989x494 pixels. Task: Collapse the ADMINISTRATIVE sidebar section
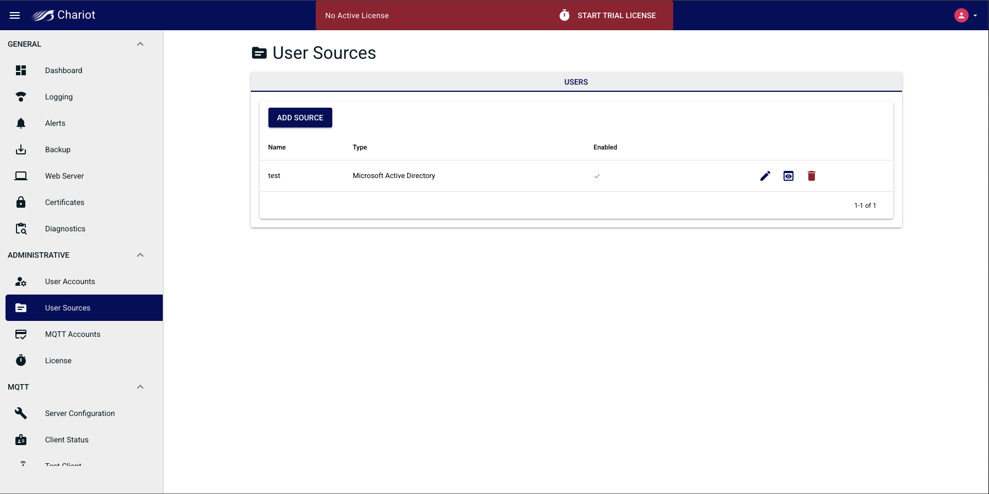pos(140,255)
